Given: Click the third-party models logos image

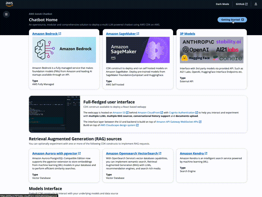Looking at the screenshot, I should coord(212,50).
